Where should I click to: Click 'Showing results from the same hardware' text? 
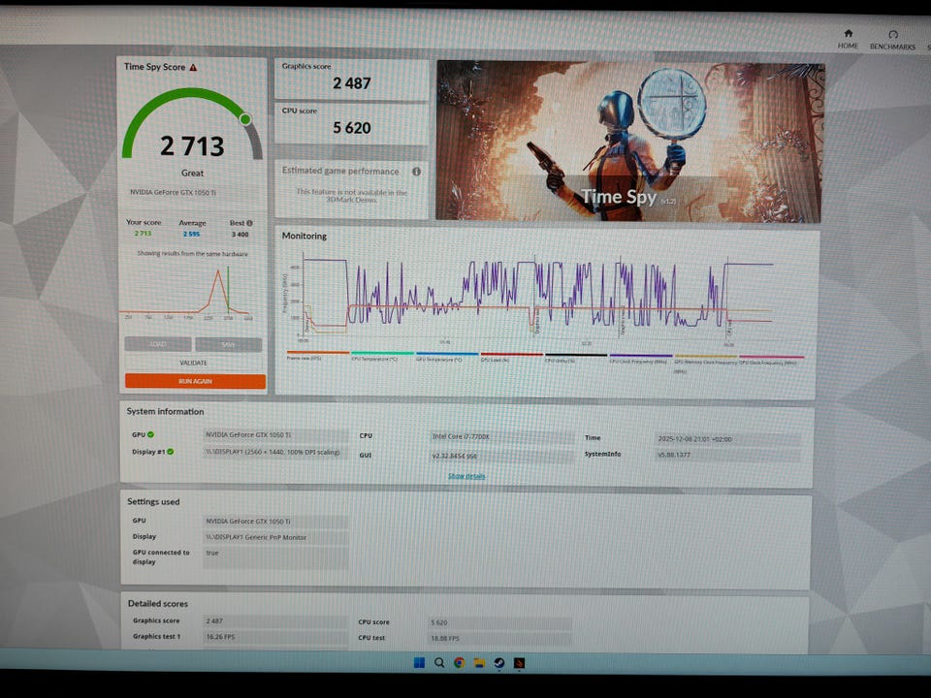point(192,253)
